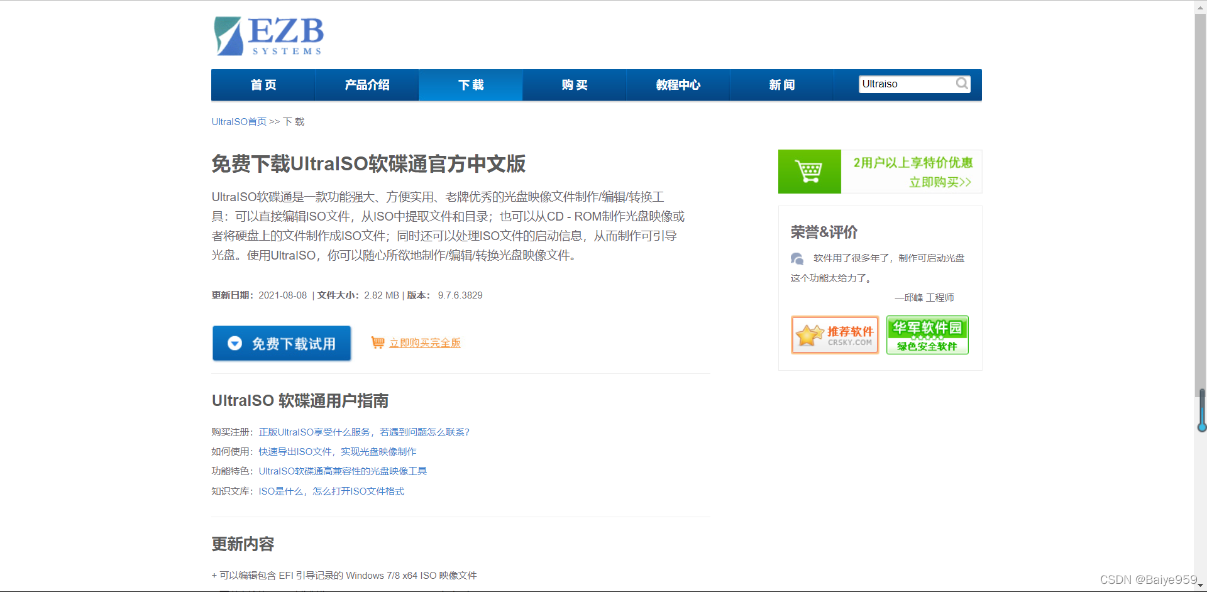1207x592 pixels.
Task: Click the speech bubble icon under 荣誉&评价
Action: 797,258
